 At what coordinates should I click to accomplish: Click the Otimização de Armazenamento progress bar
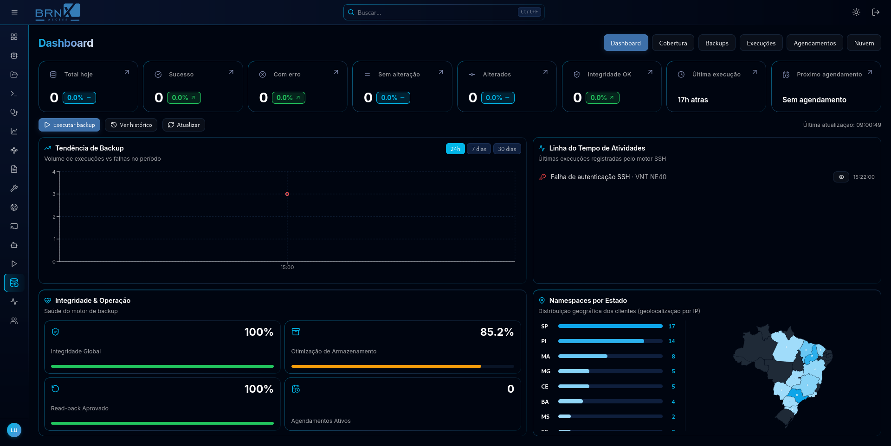[x=403, y=366]
